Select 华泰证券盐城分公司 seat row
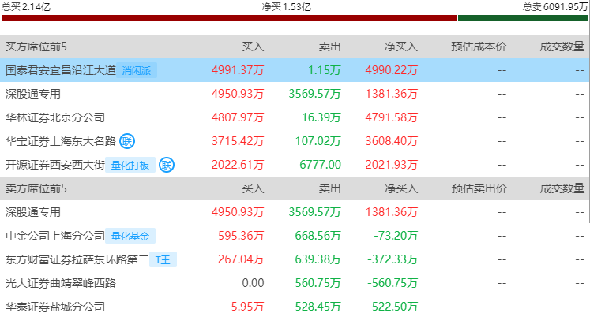 point(295,305)
